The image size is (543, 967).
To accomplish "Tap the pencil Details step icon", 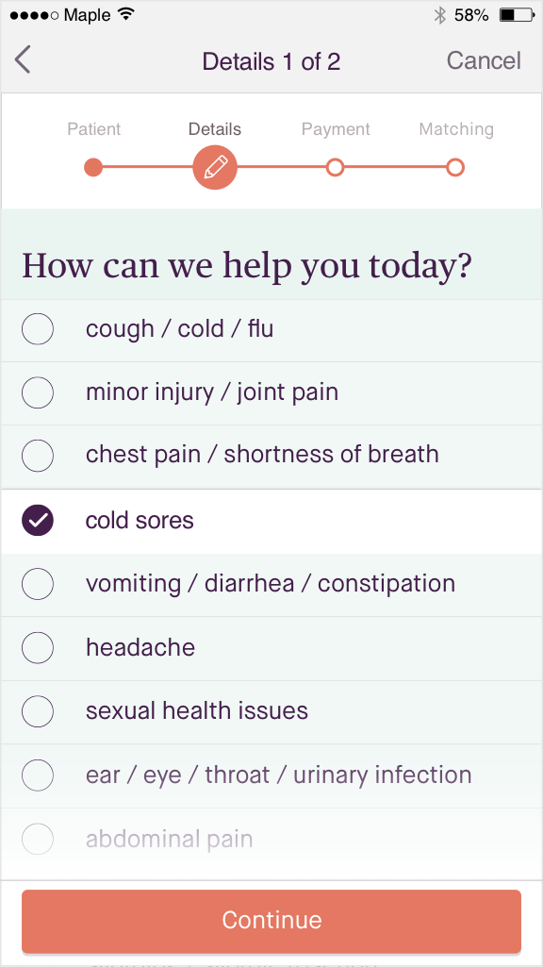I will [215, 167].
